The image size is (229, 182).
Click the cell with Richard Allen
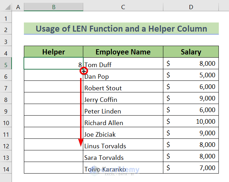click(123, 122)
